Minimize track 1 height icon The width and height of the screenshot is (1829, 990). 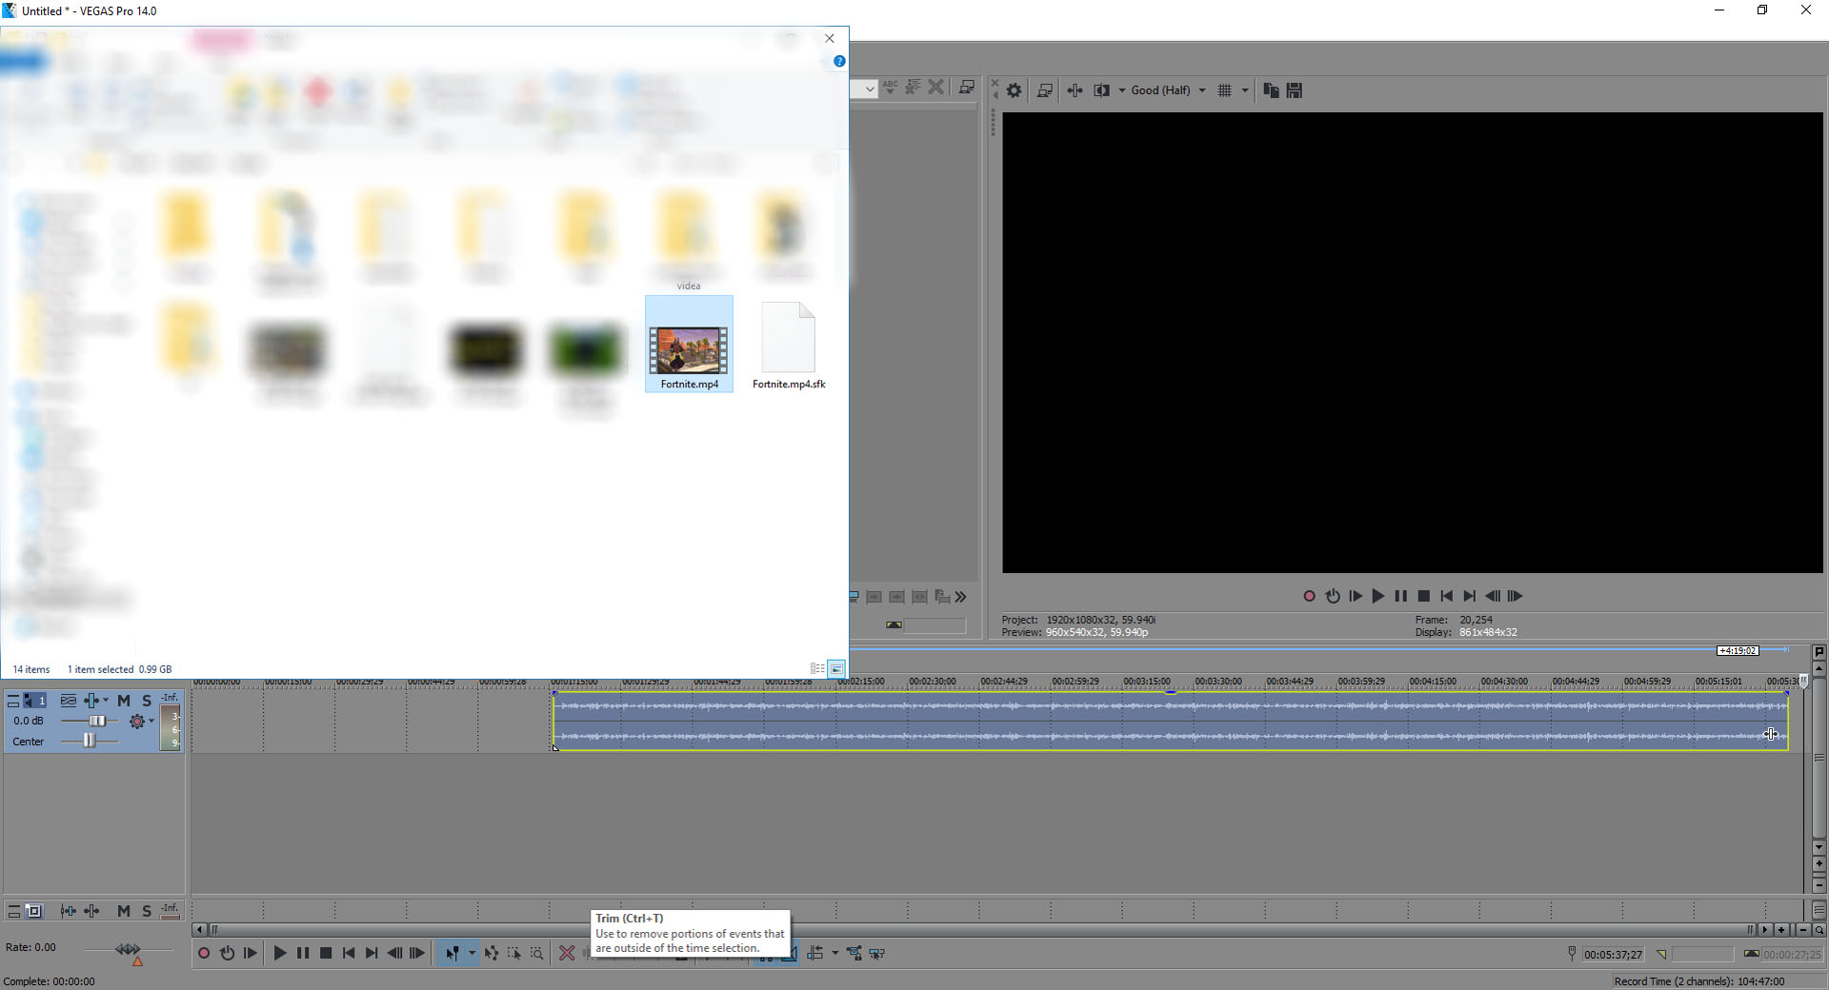(13, 701)
